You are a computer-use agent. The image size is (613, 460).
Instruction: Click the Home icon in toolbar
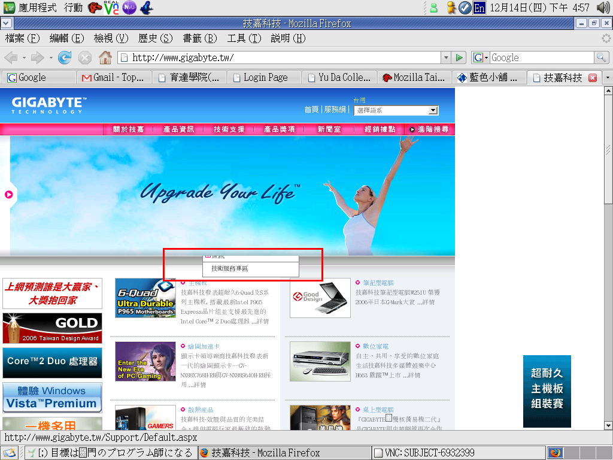click(x=105, y=57)
